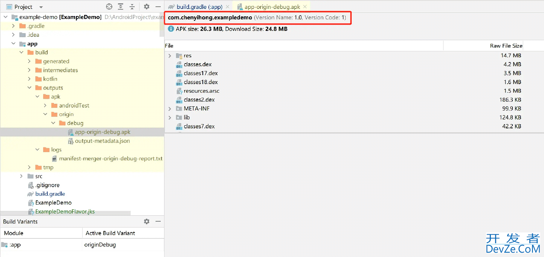Image resolution: width=544 pixels, height=257 pixels.
Task: Click the ExampleDemoFlavor.jks file icon
Action: 31,212
